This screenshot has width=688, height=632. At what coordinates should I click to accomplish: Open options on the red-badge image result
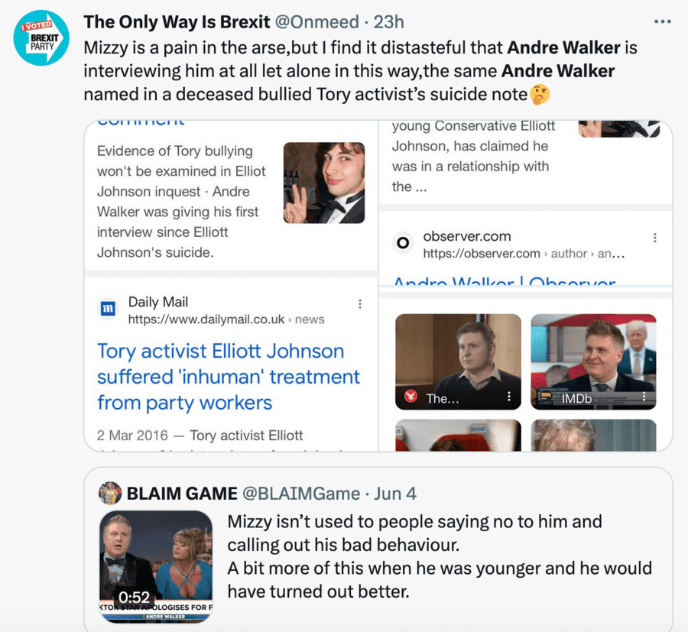point(508,397)
